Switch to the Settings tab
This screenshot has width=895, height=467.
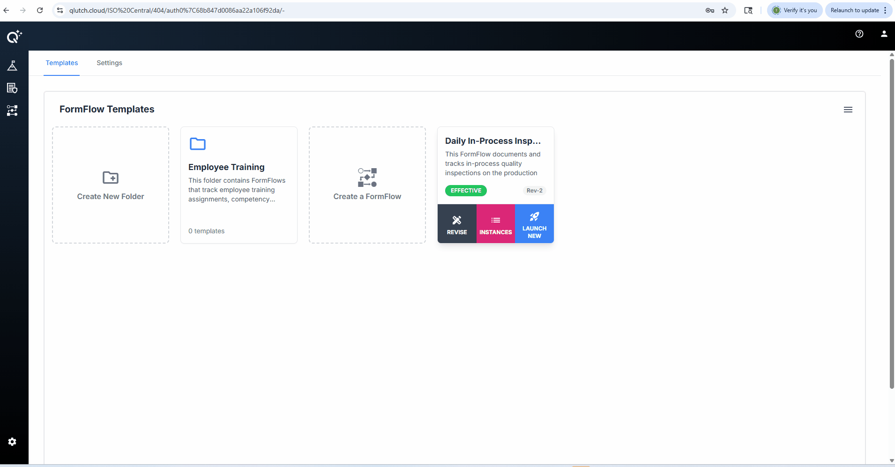[x=109, y=63]
